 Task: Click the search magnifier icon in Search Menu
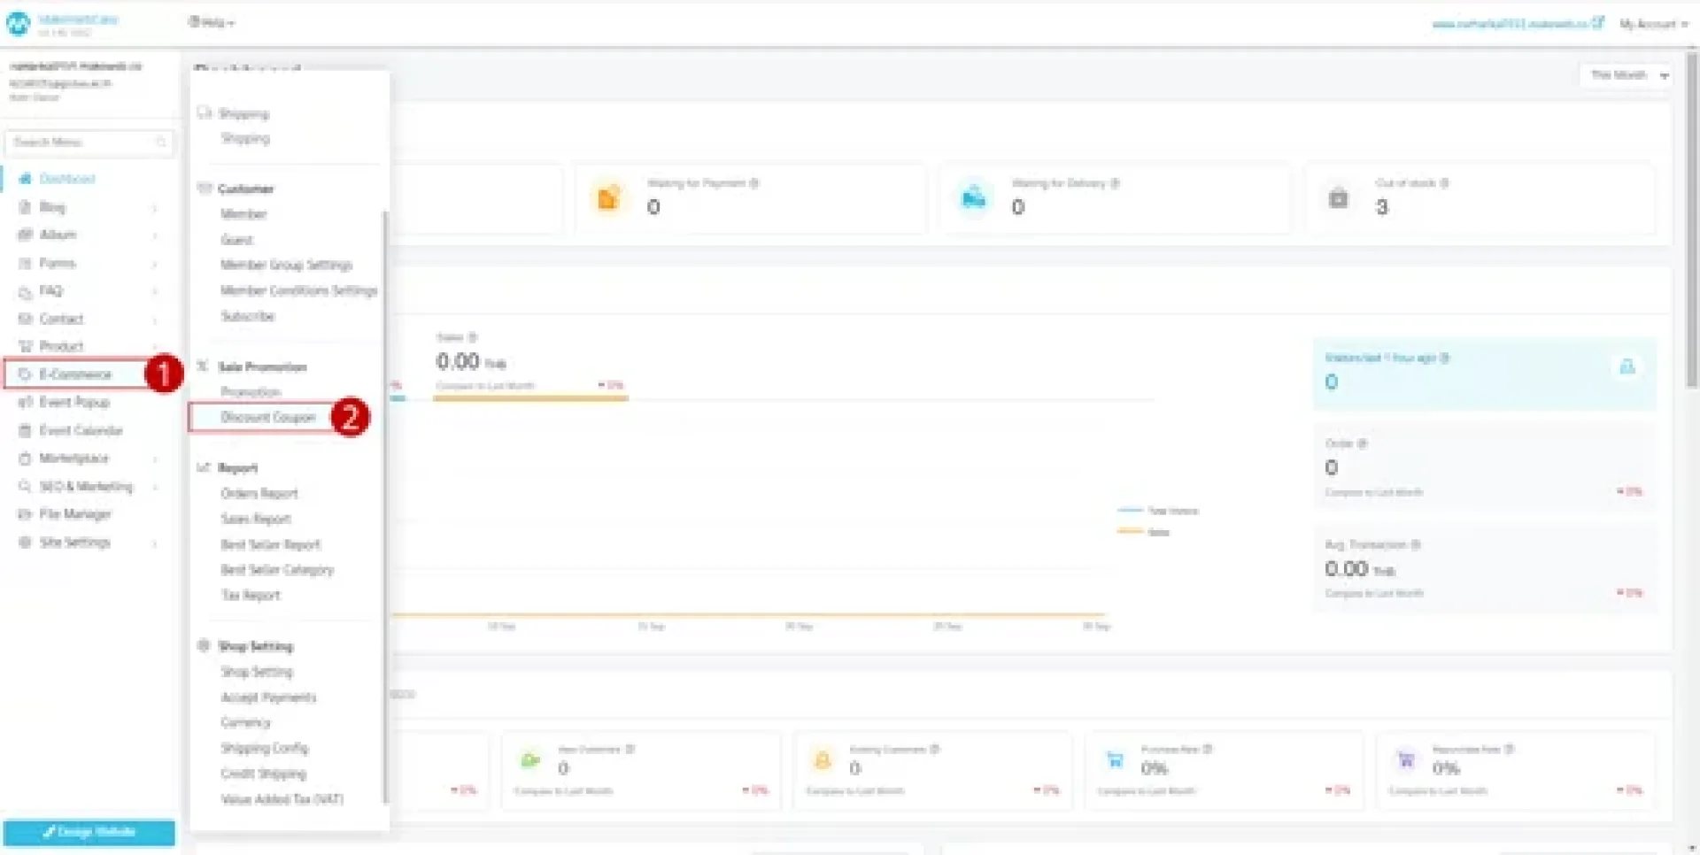click(x=161, y=142)
